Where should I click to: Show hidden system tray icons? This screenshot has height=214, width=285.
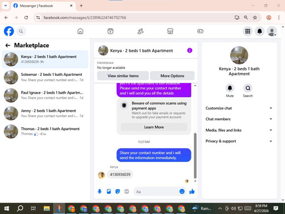(x=220, y=208)
